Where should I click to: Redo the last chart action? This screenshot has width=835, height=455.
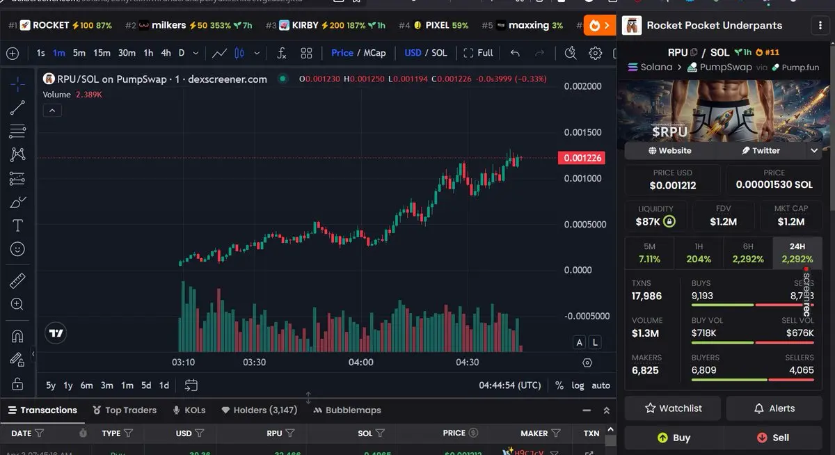pos(539,53)
